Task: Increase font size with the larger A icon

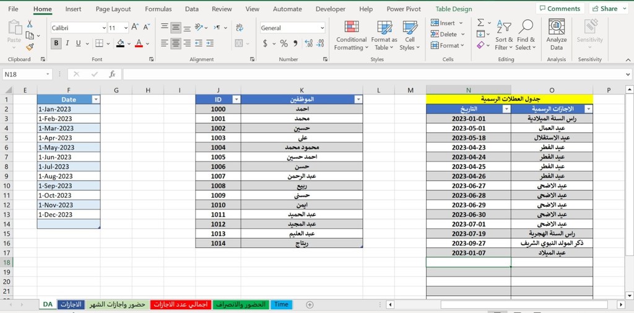Action: pos(135,27)
